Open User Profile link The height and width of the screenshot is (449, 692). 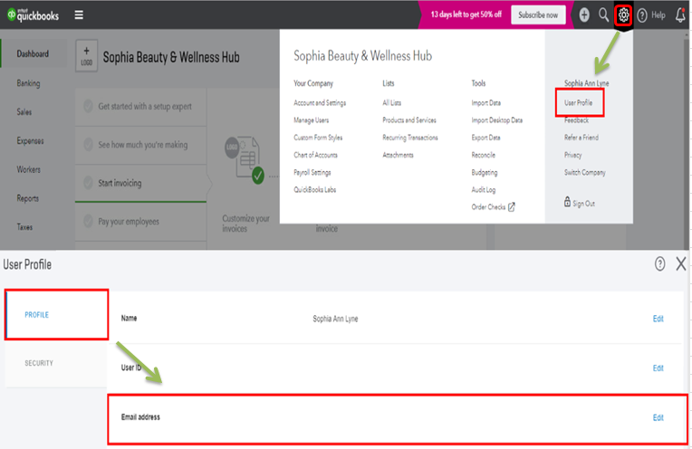(578, 103)
